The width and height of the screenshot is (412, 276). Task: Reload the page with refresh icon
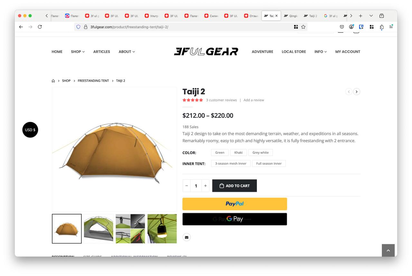pos(40,27)
